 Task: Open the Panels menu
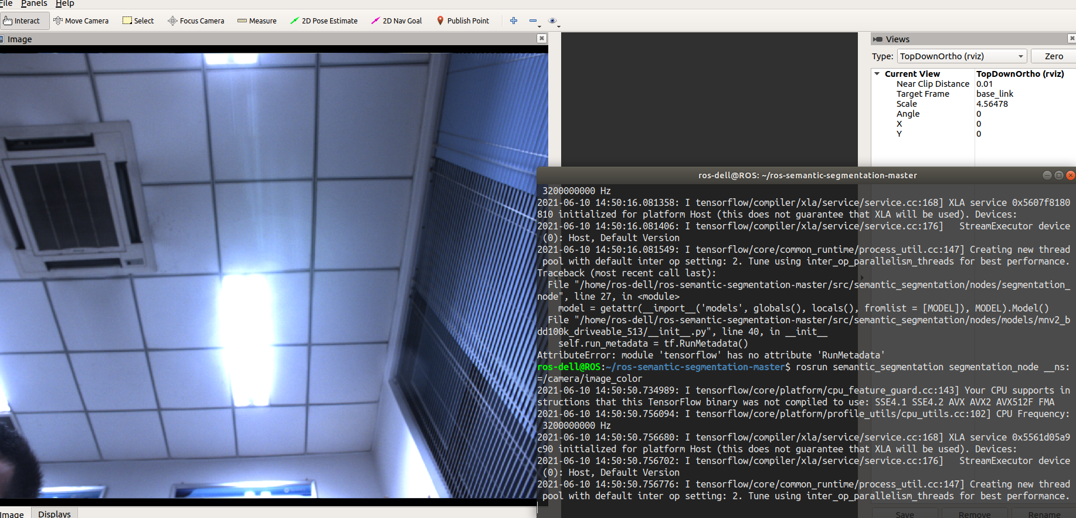[x=34, y=4]
